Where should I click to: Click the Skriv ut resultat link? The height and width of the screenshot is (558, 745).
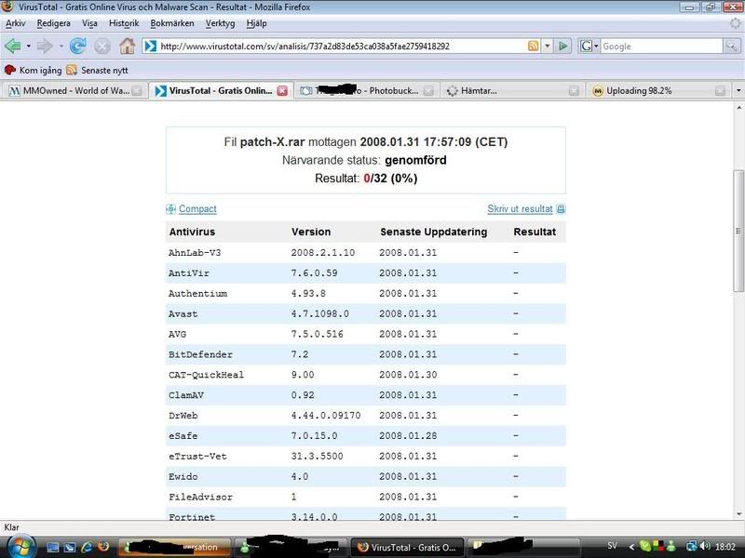click(x=520, y=208)
